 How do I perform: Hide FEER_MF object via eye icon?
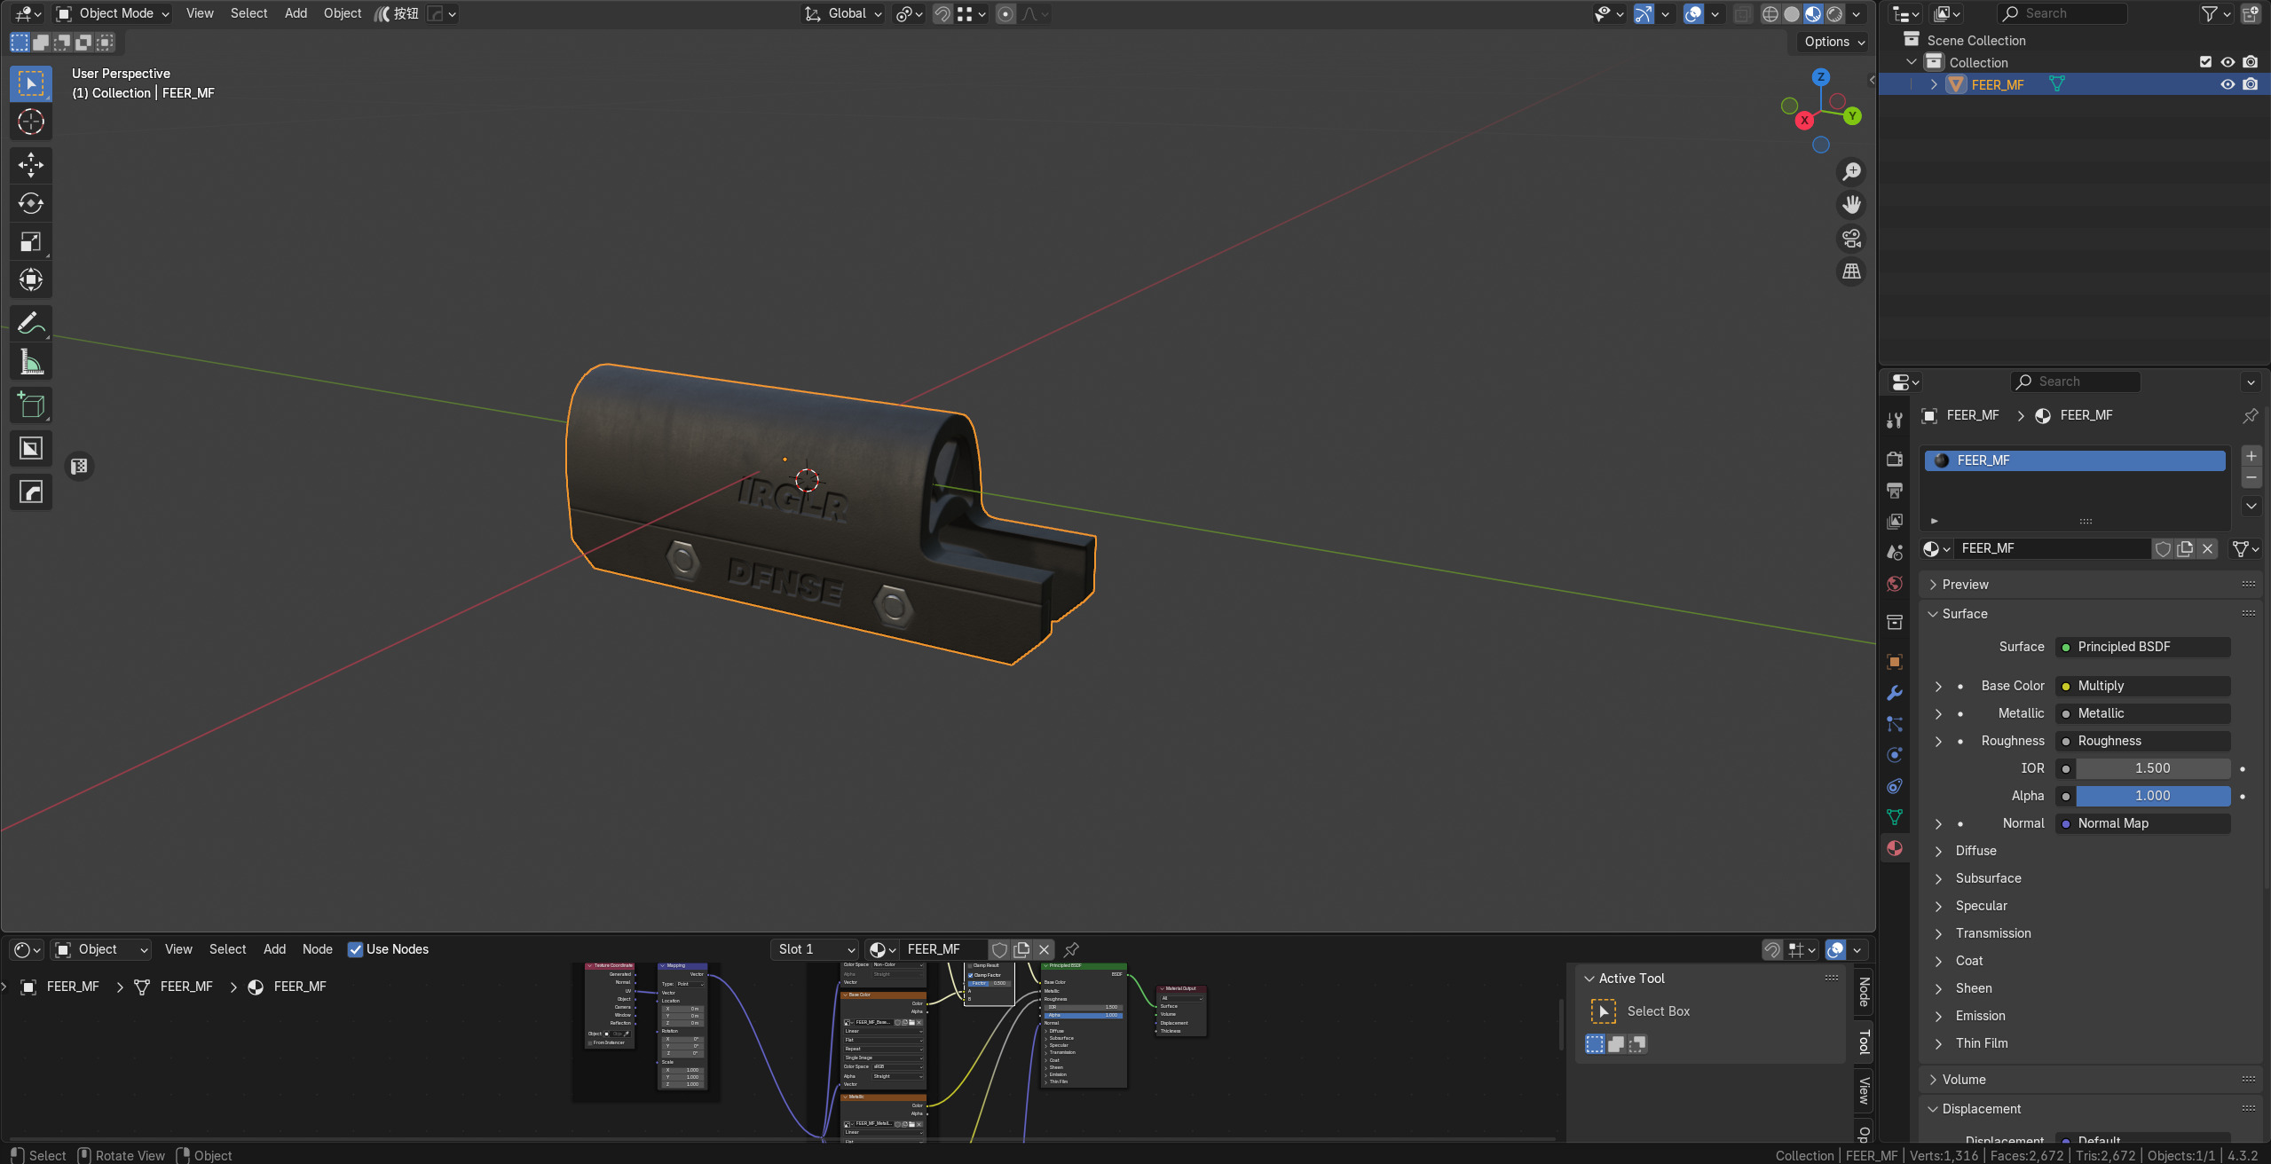point(2228,84)
